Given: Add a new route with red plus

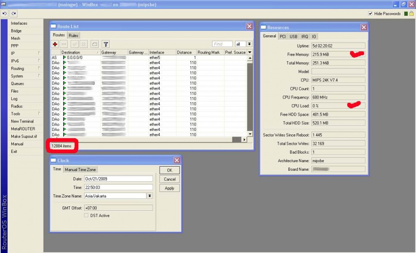Looking at the screenshot, I should (x=55, y=44).
